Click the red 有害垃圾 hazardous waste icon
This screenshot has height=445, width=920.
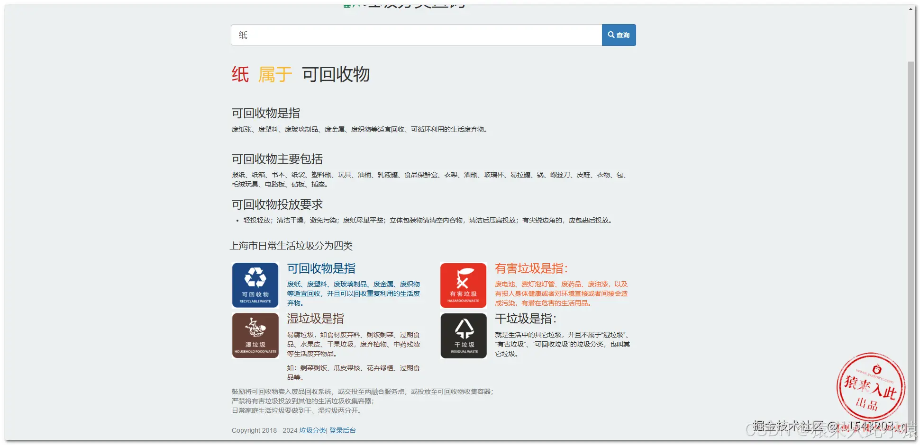pos(463,285)
